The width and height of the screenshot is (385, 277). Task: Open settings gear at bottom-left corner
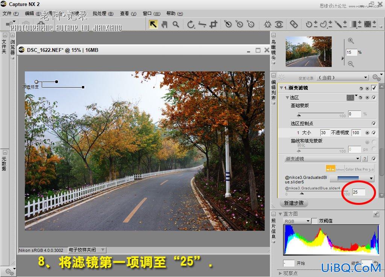tap(9, 271)
